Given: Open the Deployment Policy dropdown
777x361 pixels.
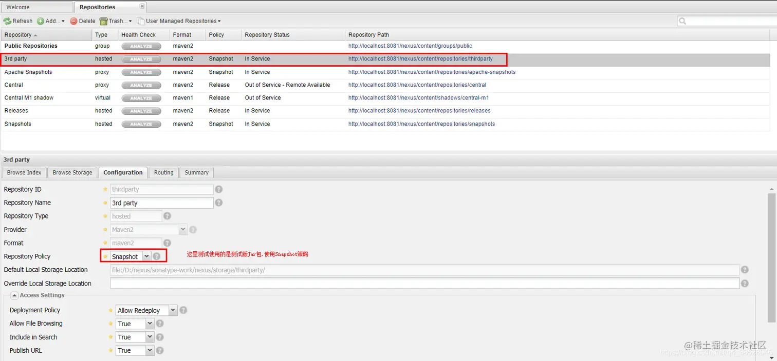Looking at the screenshot, I should click(173, 310).
